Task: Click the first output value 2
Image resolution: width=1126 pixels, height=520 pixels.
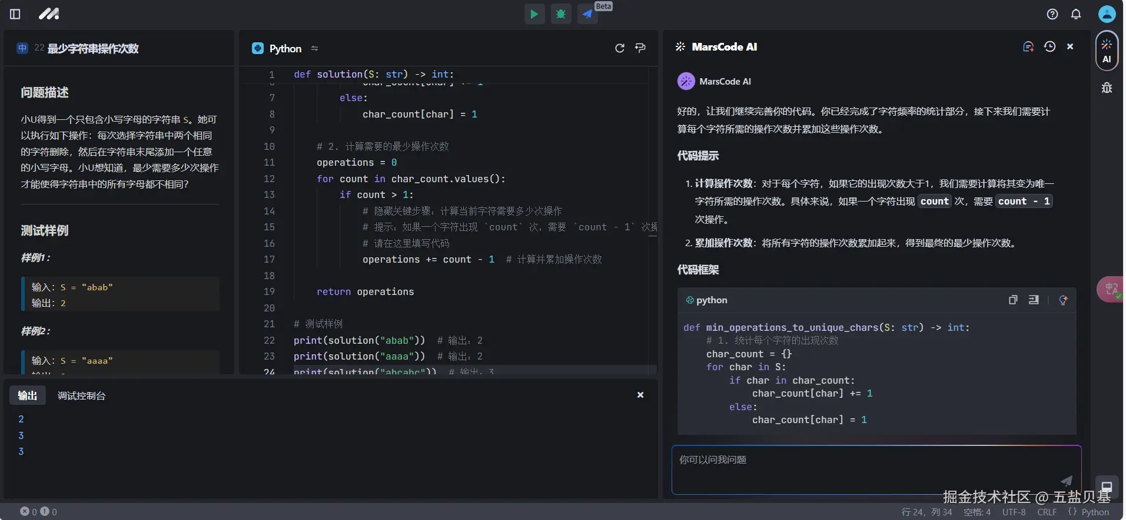Action: click(21, 419)
